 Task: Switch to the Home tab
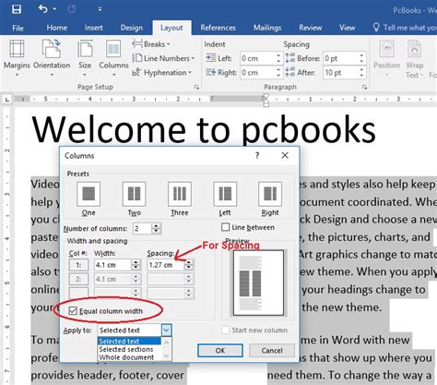tap(57, 28)
